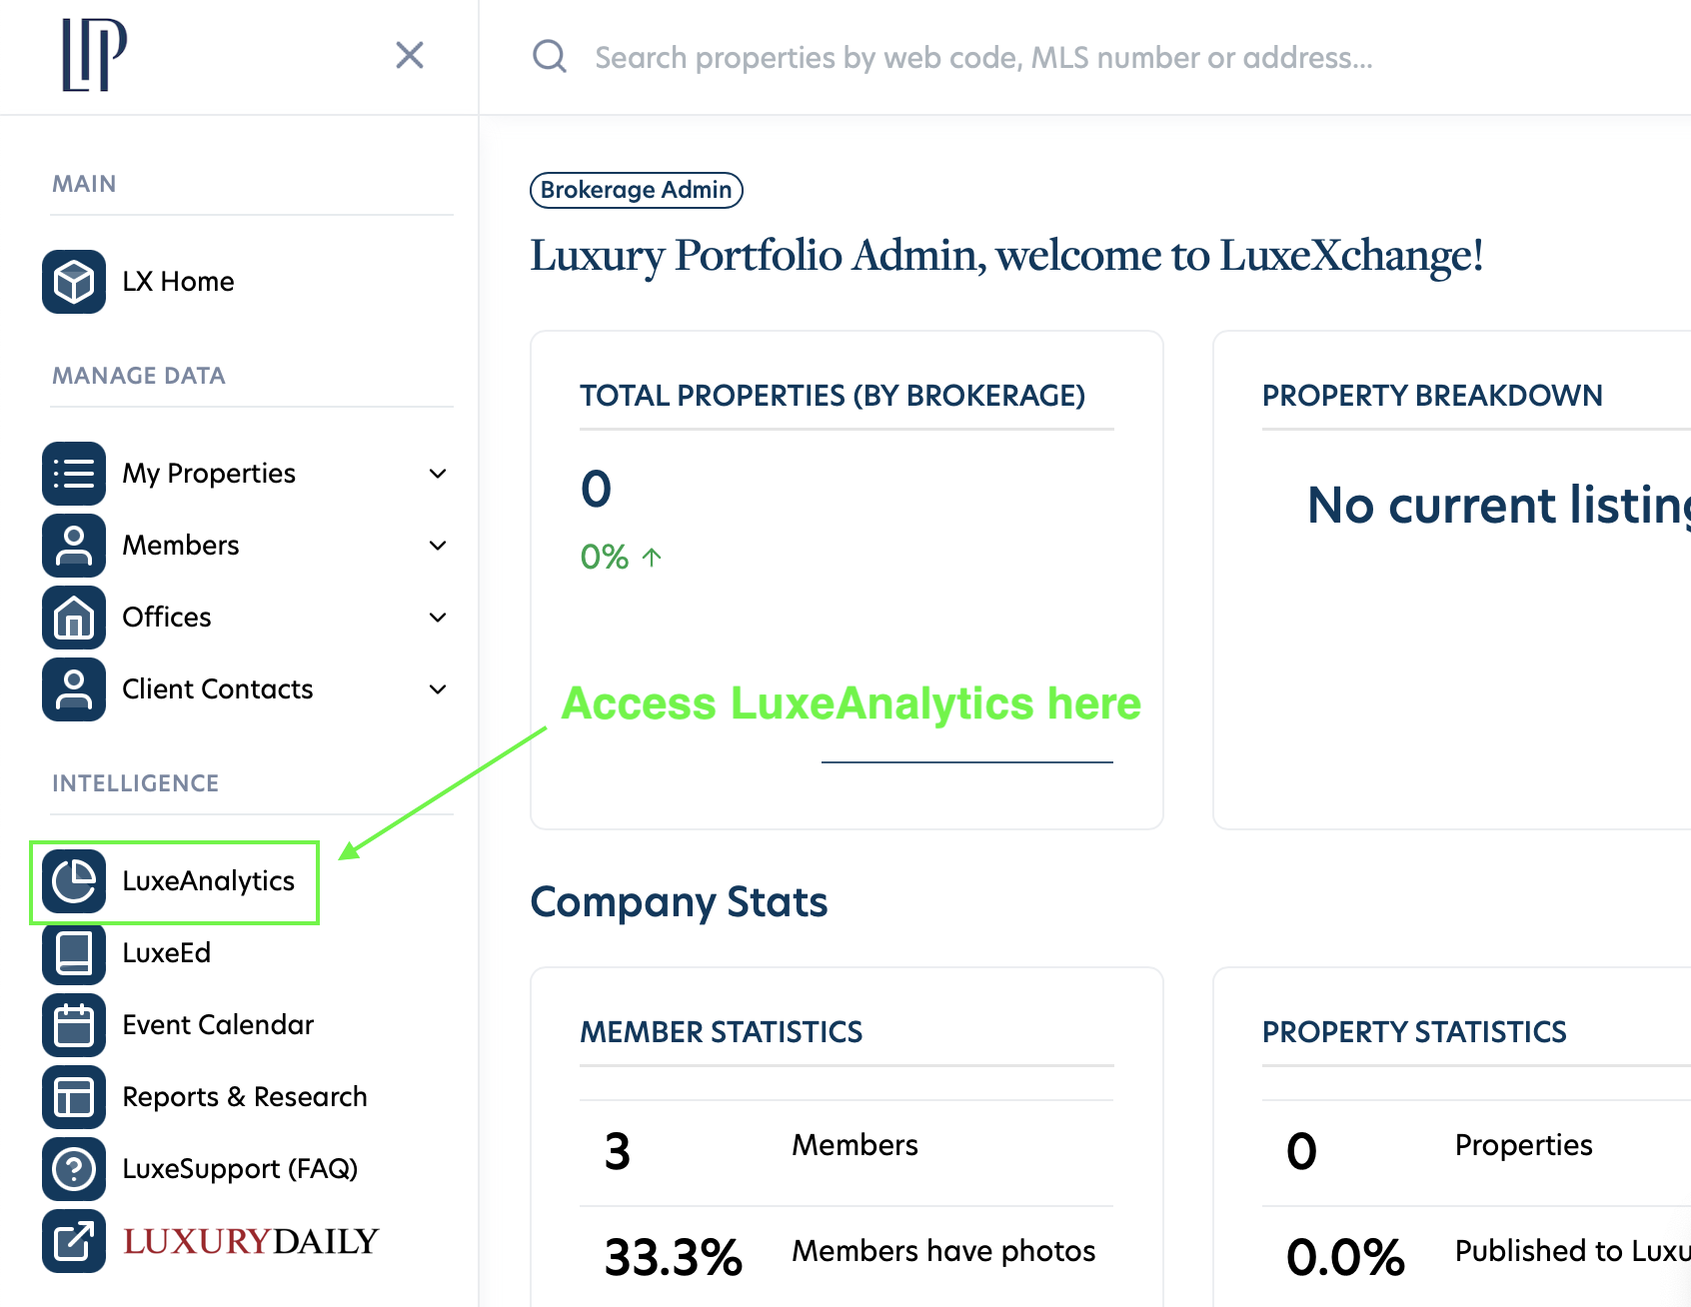The height and width of the screenshot is (1307, 1691).
Task: Click the My Properties list icon
Action: [74, 474]
